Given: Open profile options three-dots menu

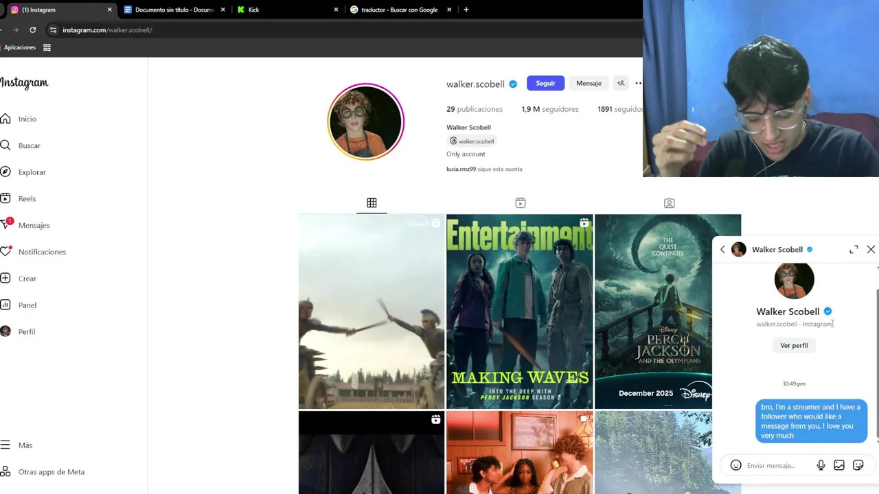Looking at the screenshot, I should pos(639,83).
